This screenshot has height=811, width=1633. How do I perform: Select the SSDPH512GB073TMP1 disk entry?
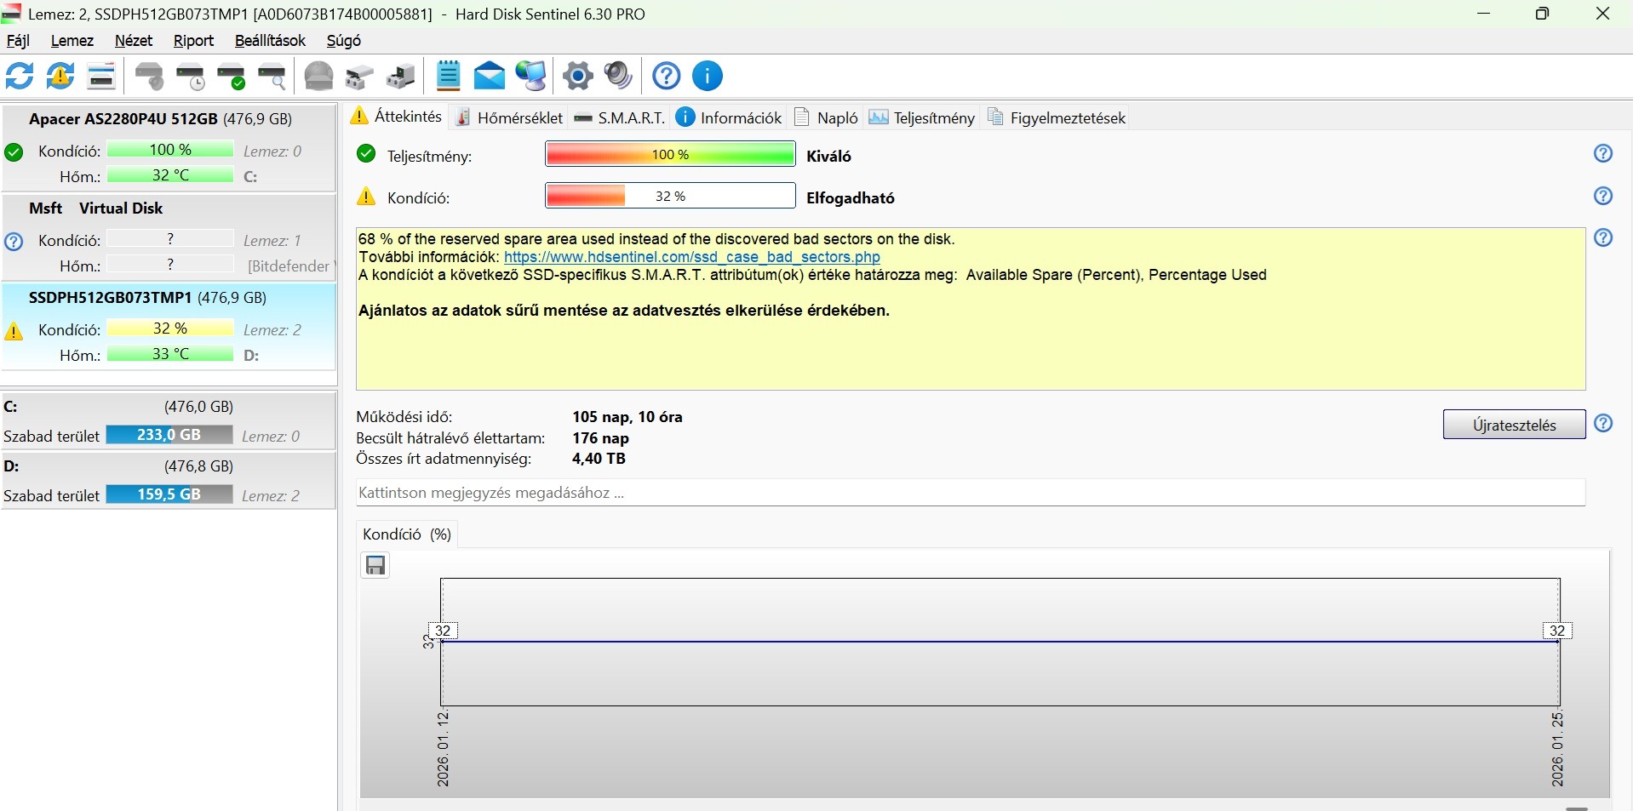click(169, 326)
